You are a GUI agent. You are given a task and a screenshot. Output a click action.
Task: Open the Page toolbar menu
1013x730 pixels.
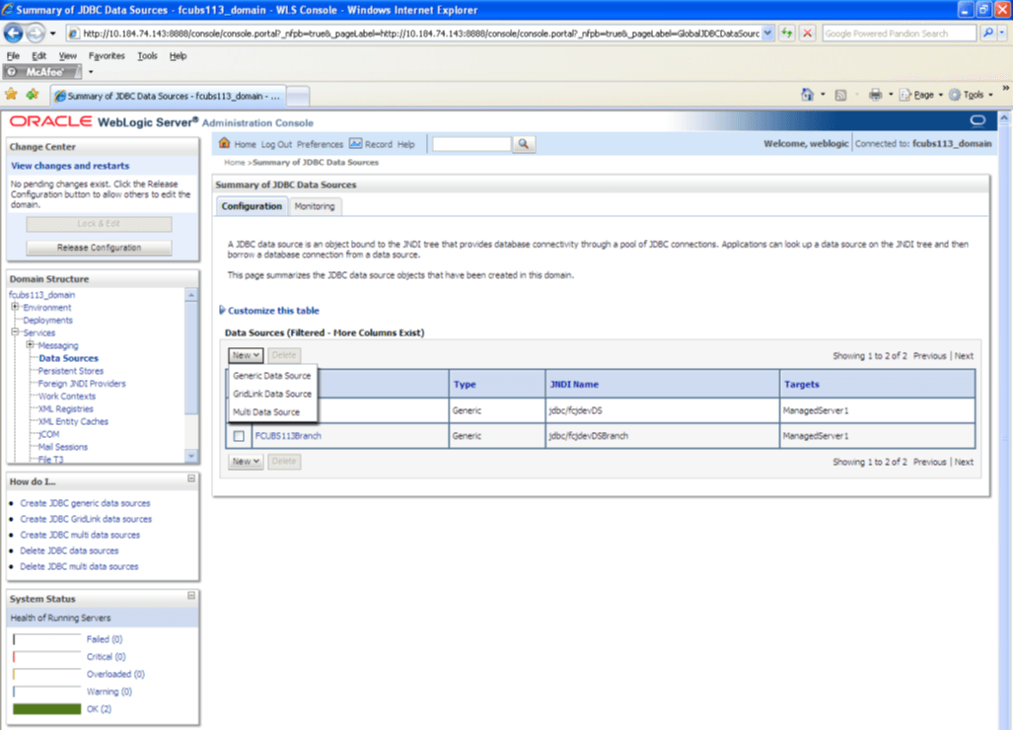(x=920, y=95)
